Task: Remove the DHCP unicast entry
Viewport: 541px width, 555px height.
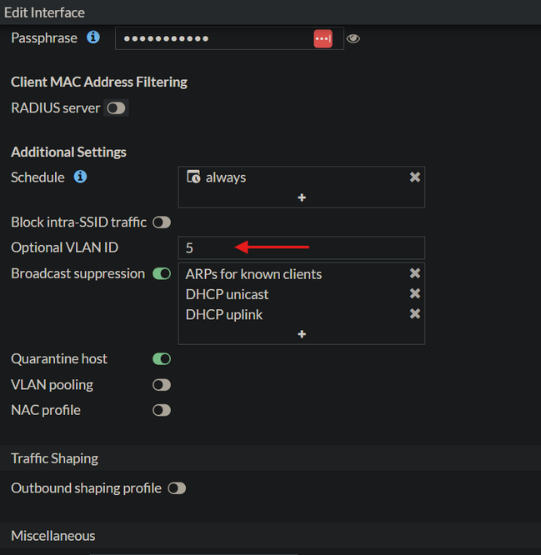Action: [x=414, y=293]
